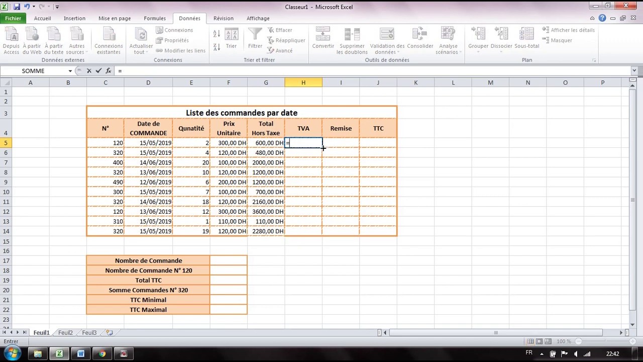Image resolution: width=643 pixels, height=362 pixels.
Task: Click zoom out minus button
Action: [x=579, y=341]
